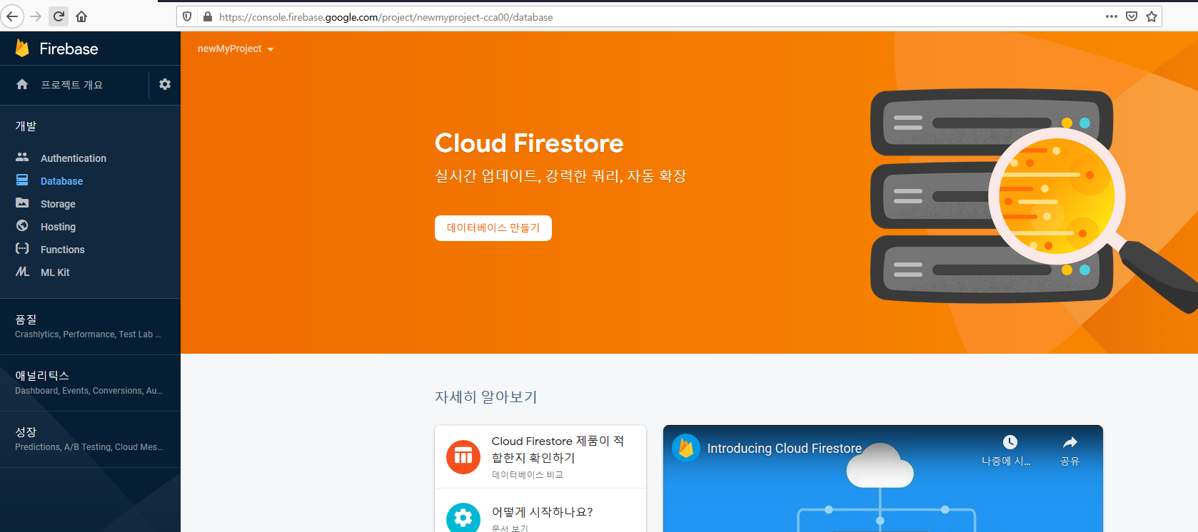Open project settings gear icon
The image size is (1198, 532).
tap(165, 84)
